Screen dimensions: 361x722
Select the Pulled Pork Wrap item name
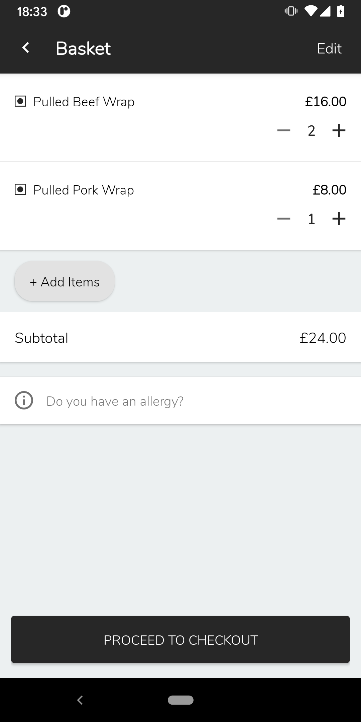point(84,190)
